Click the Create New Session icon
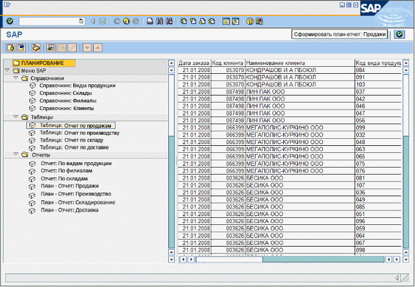The image size is (415, 287). tap(226, 21)
